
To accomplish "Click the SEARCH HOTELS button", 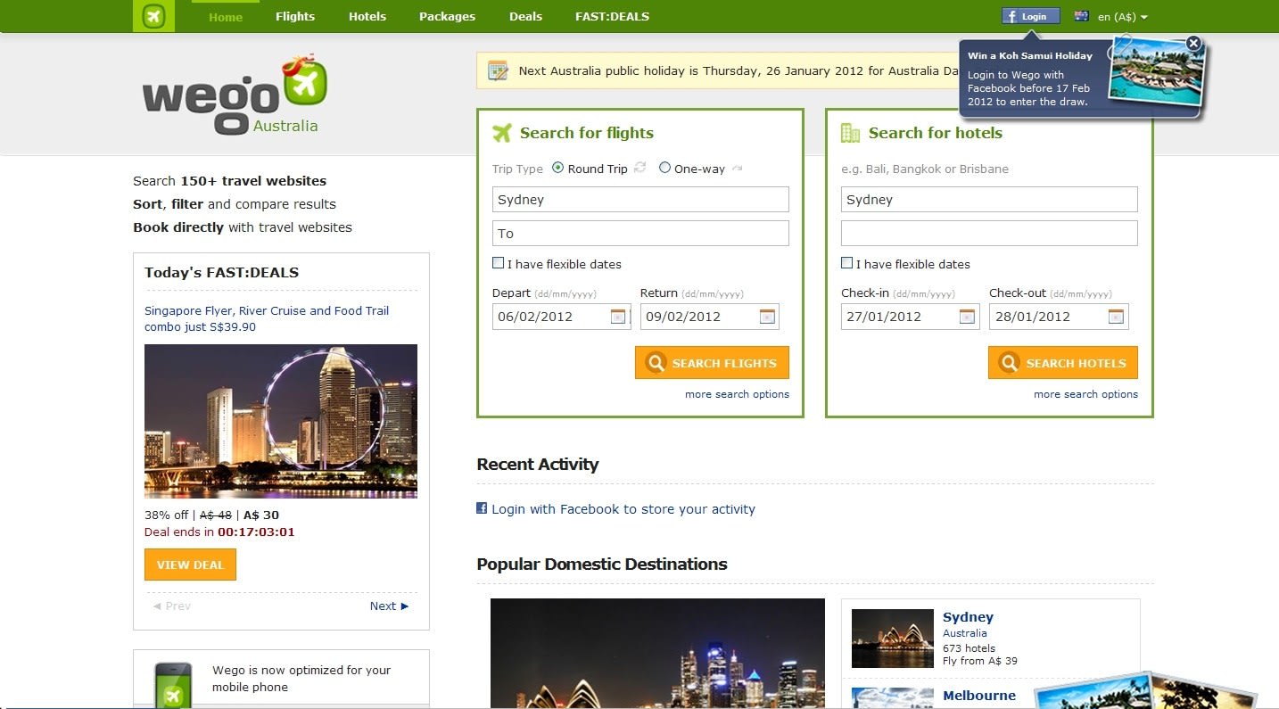I will point(1063,363).
